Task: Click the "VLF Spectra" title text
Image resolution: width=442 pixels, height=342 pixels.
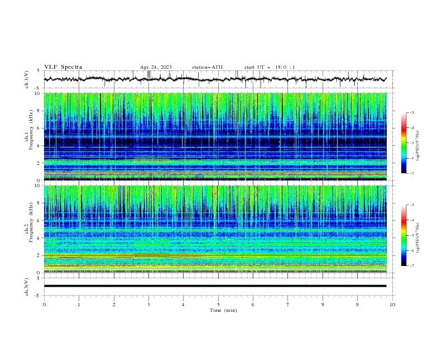Action: 63,67
